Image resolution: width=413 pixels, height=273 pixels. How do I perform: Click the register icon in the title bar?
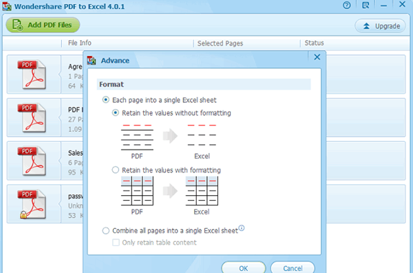[x=366, y=5]
